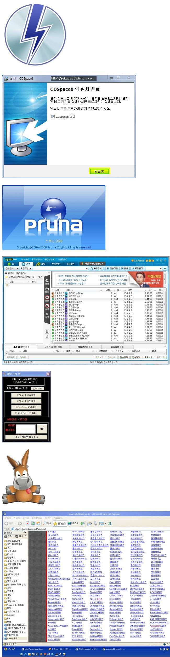Click the Print icon in IE toolbar
The height and width of the screenshot is (657, 170).
[x=95, y=523]
